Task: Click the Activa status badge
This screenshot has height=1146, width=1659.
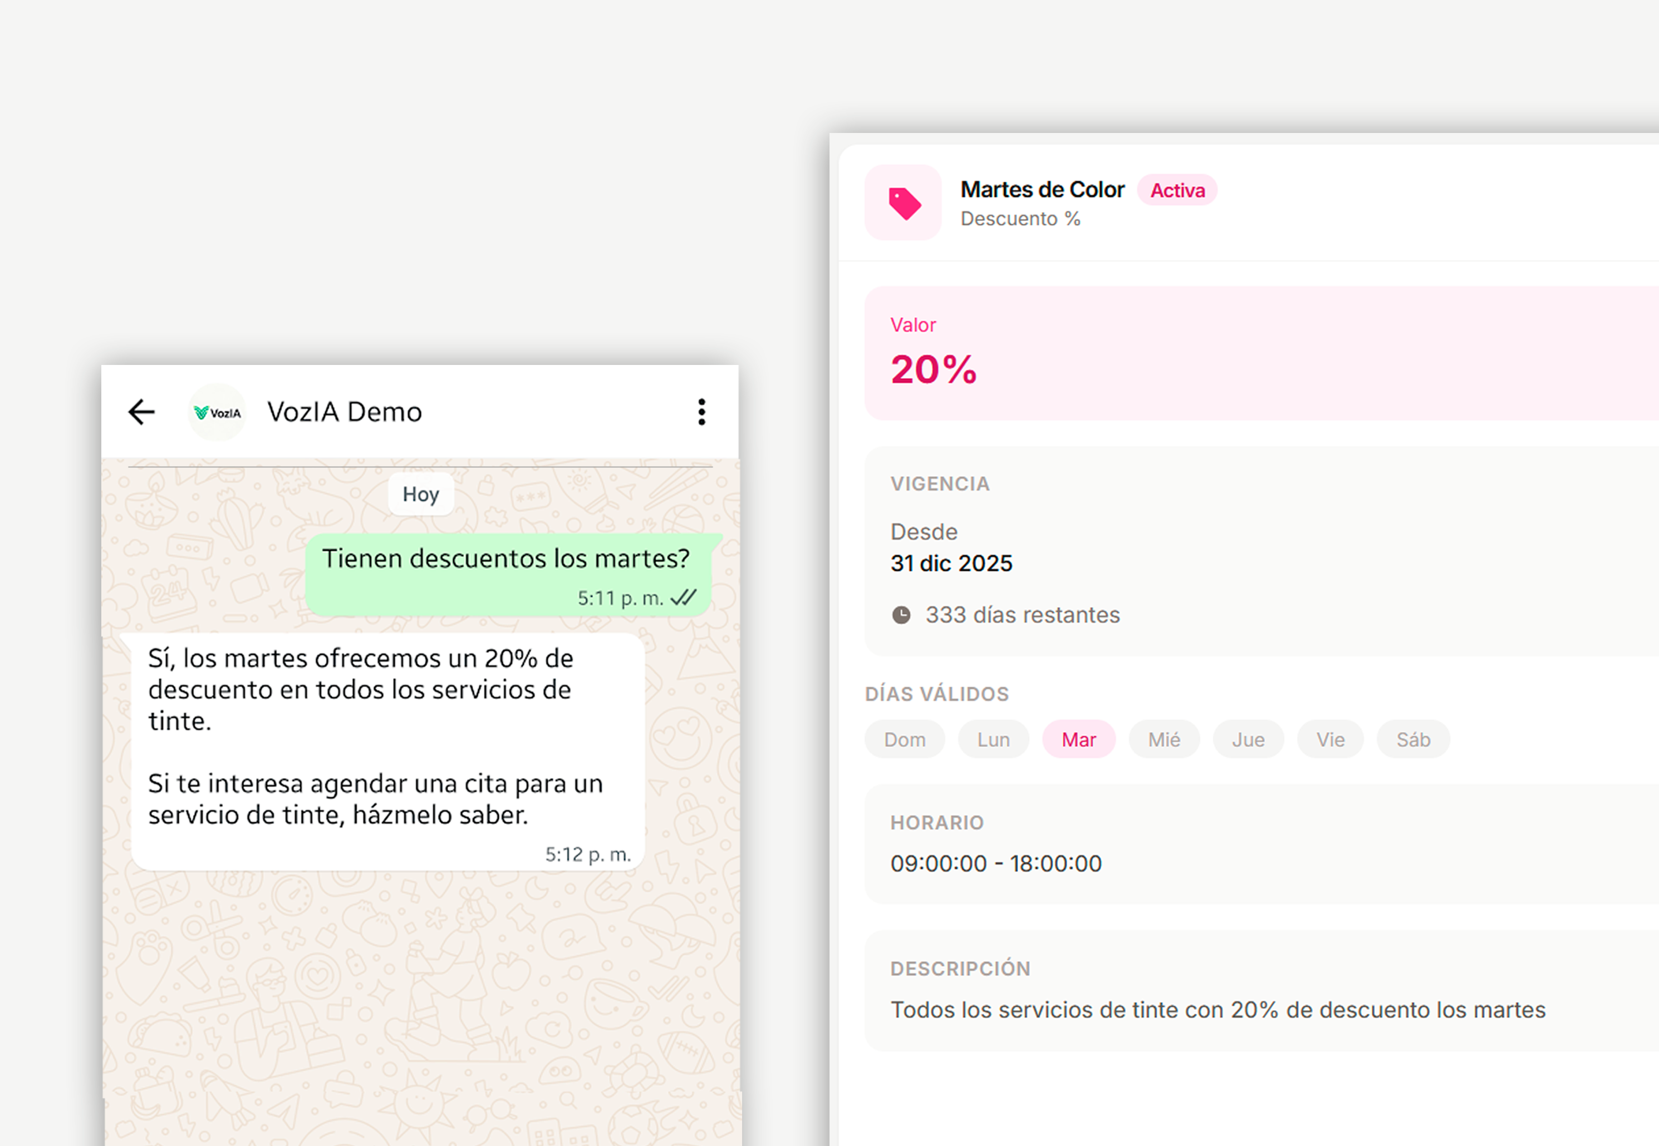Action: [1177, 190]
